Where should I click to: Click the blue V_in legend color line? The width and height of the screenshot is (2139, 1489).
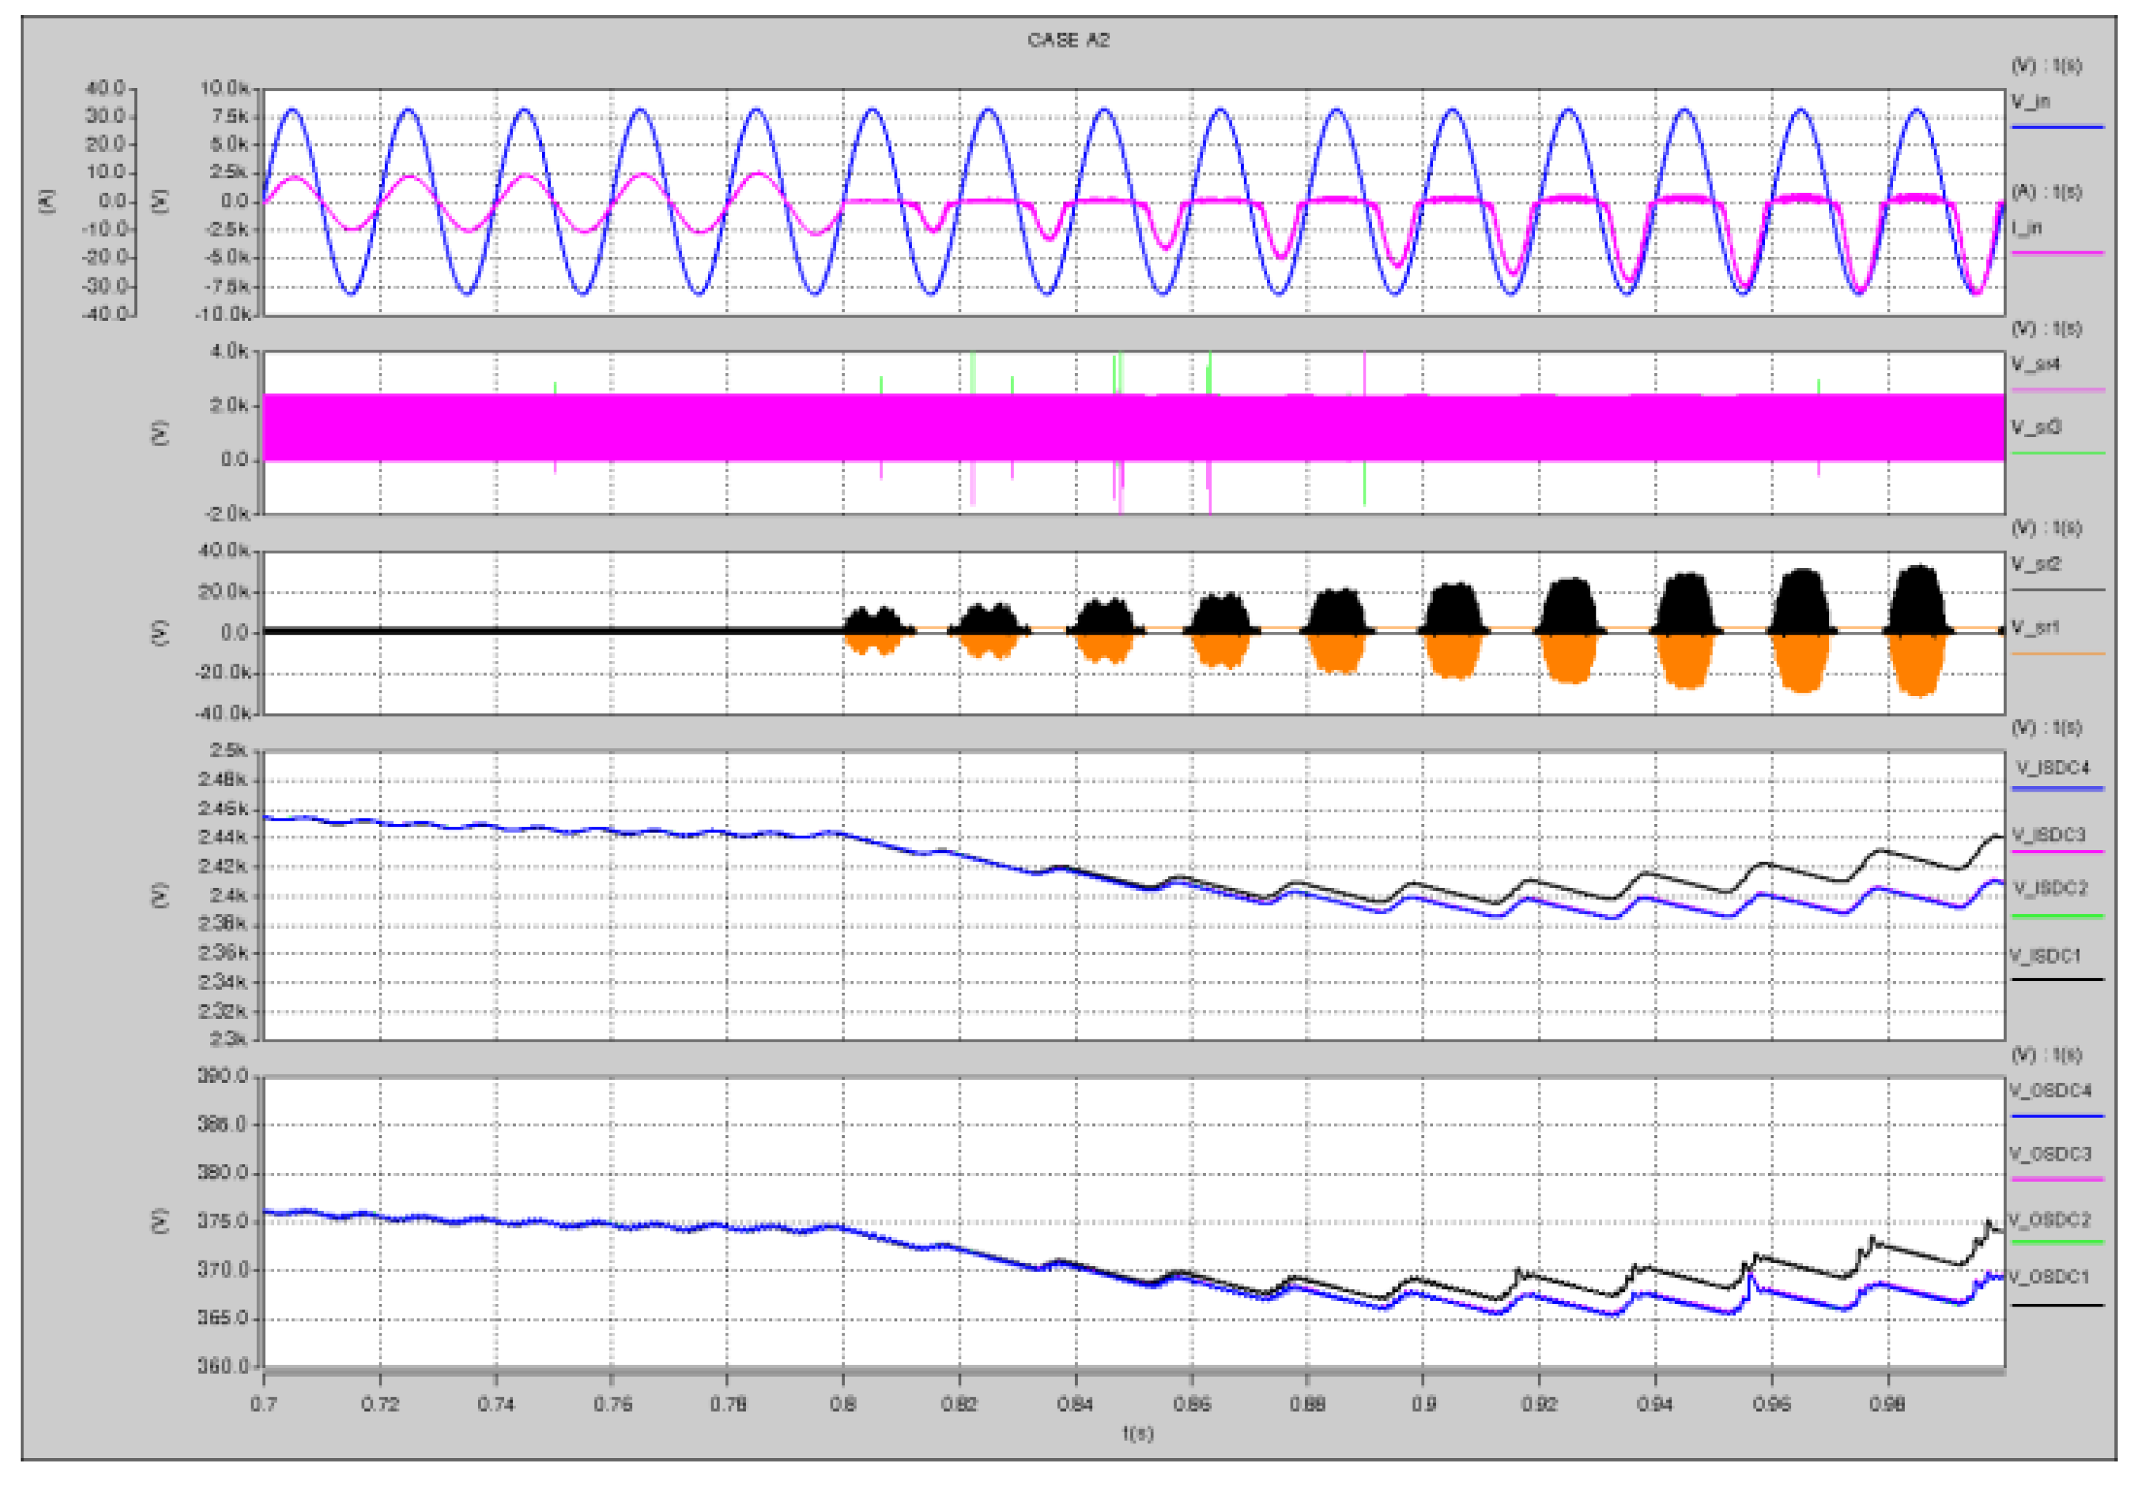(2056, 127)
